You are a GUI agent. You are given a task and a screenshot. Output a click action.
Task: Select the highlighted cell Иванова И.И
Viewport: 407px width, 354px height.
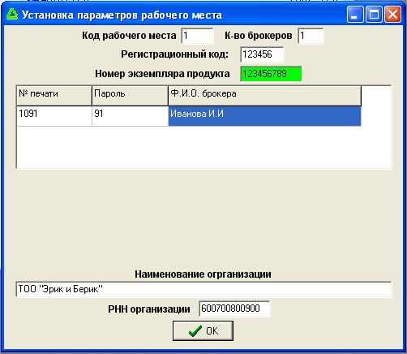pyautogui.click(x=264, y=116)
